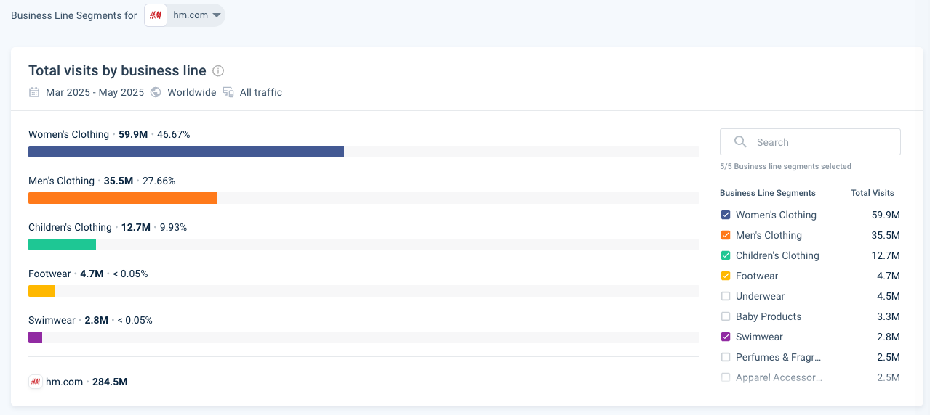Click the H&M logo beside the 284.5M total
Screen dimensions: 930x415
pyautogui.click(x=35, y=382)
